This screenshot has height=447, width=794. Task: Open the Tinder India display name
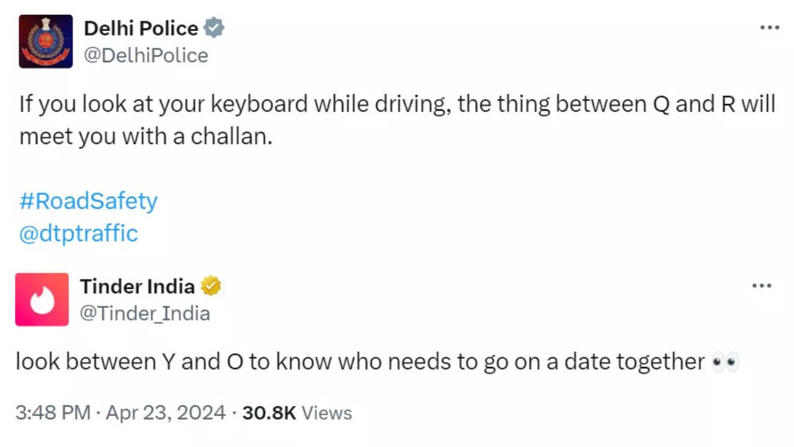click(136, 286)
